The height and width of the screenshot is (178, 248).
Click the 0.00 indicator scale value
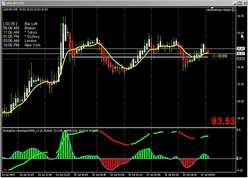(x=239, y=159)
